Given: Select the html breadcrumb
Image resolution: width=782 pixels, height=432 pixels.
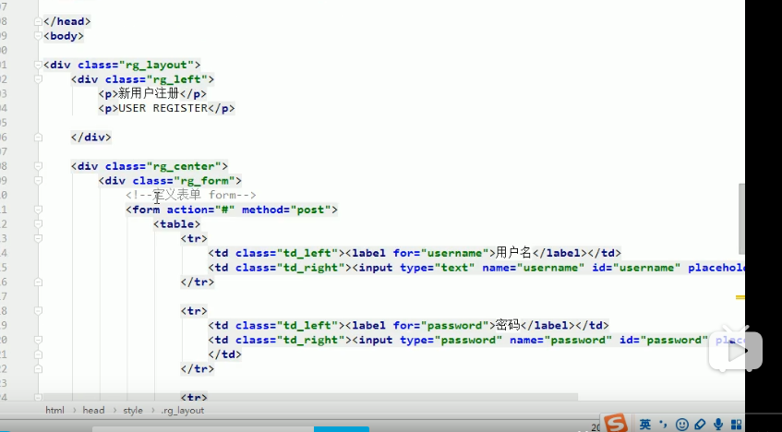Looking at the screenshot, I should [54, 410].
